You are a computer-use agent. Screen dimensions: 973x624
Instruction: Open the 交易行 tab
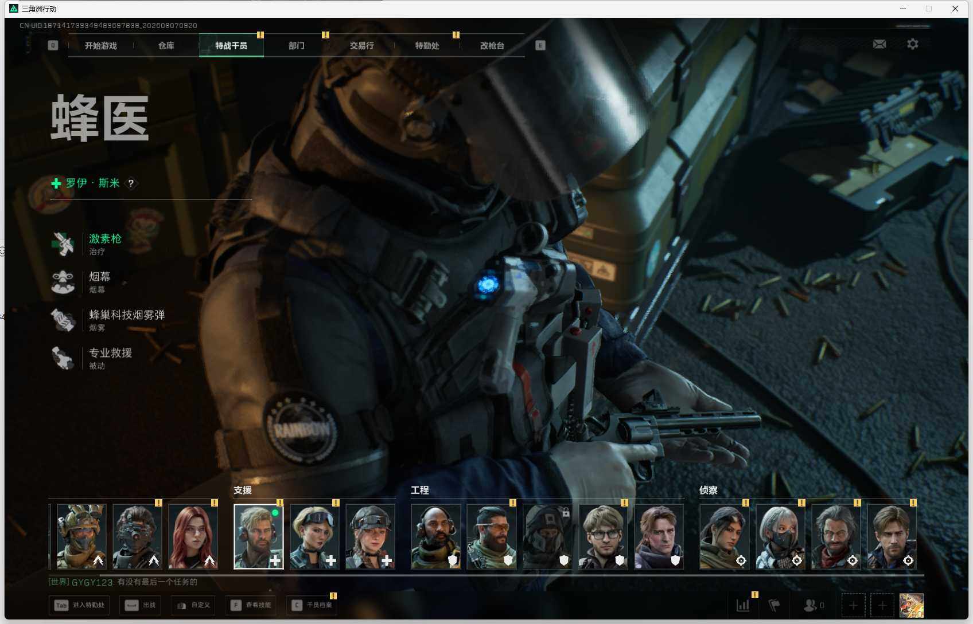coord(362,46)
